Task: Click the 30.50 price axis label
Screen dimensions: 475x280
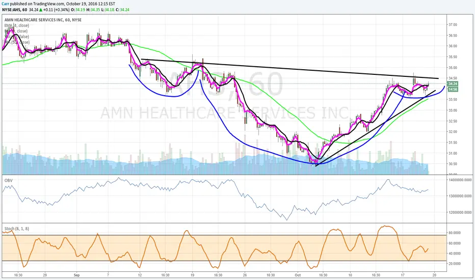Action: coord(453,164)
